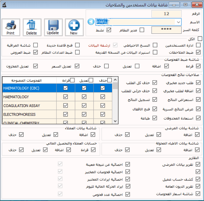Select the COAGULATION ASSAY row
The image size is (204, 201).
29,106
